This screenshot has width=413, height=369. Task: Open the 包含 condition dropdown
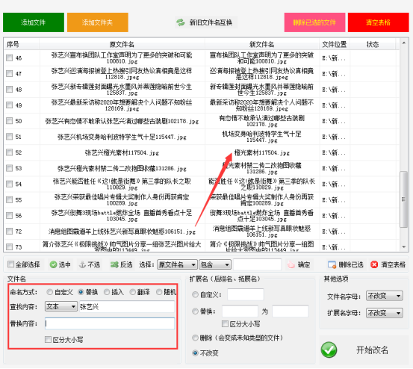tap(215, 264)
